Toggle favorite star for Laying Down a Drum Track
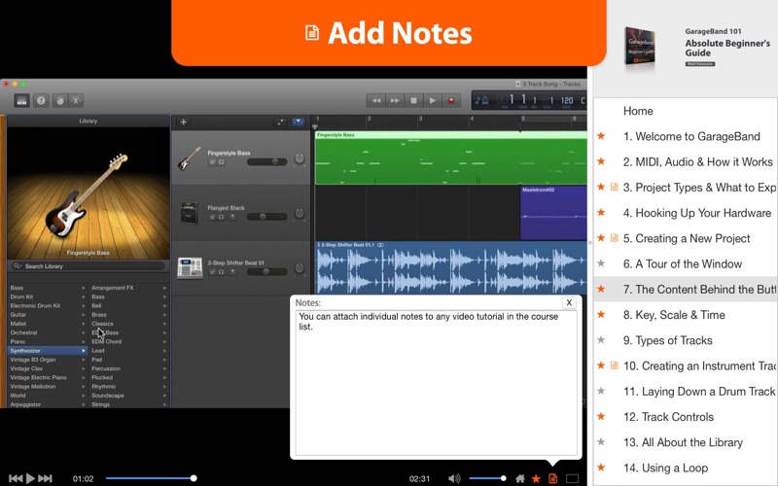This screenshot has height=486, width=778. 601,392
